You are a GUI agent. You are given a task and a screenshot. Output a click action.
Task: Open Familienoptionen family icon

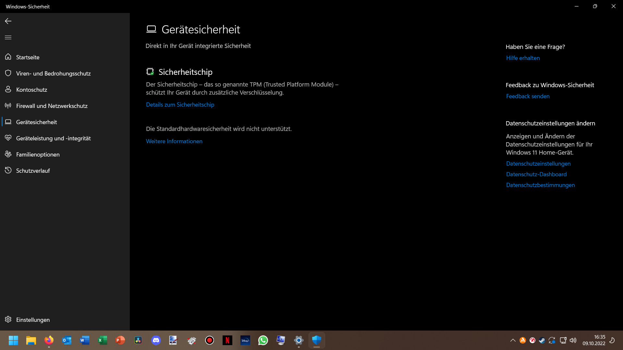pos(8,154)
